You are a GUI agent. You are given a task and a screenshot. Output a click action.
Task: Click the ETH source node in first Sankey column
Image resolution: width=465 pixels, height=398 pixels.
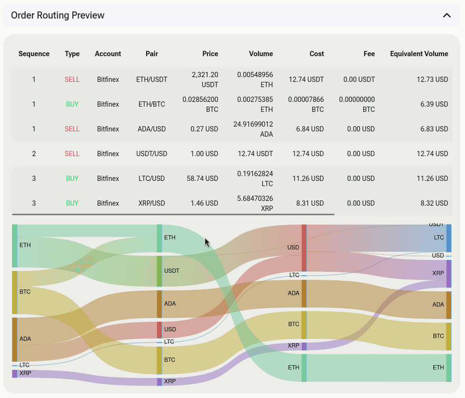coord(15,246)
